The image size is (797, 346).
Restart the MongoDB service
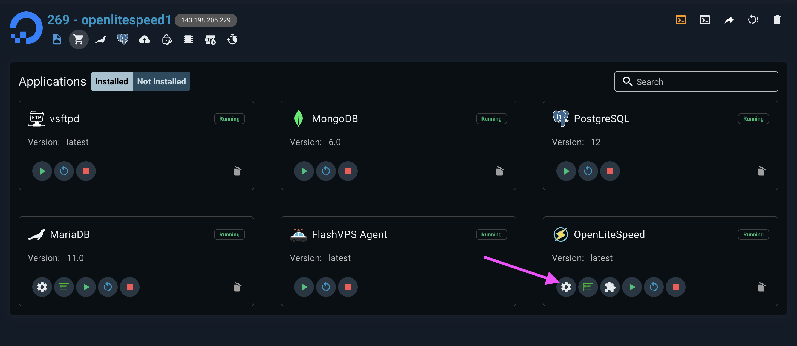[326, 171]
